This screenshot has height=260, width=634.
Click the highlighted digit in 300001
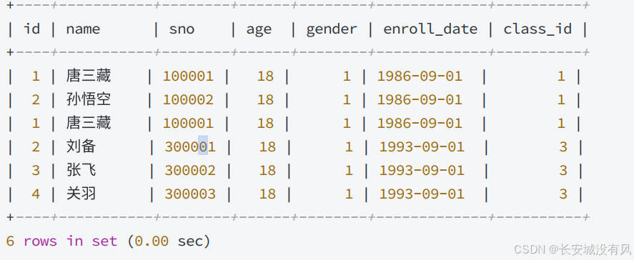point(203,145)
